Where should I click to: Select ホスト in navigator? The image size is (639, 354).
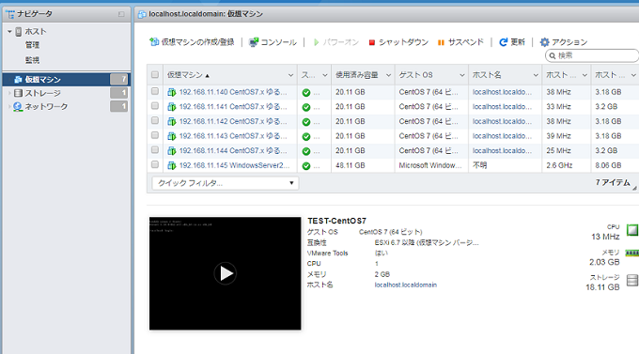36,31
